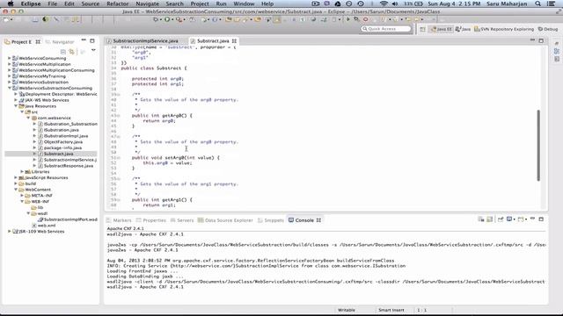This screenshot has width=563, height=316.
Task: Open the Project menu
Action: click(x=200, y=4)
